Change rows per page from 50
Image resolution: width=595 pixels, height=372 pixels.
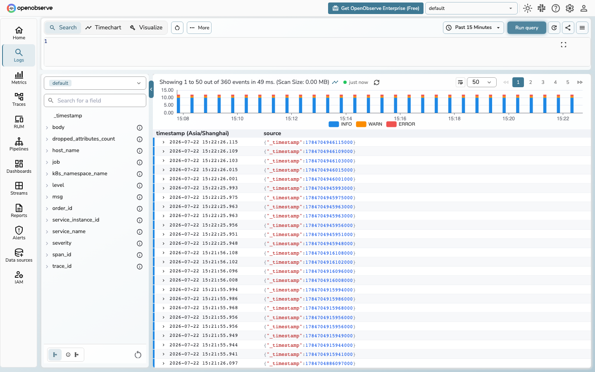click(x=482, y=82)
